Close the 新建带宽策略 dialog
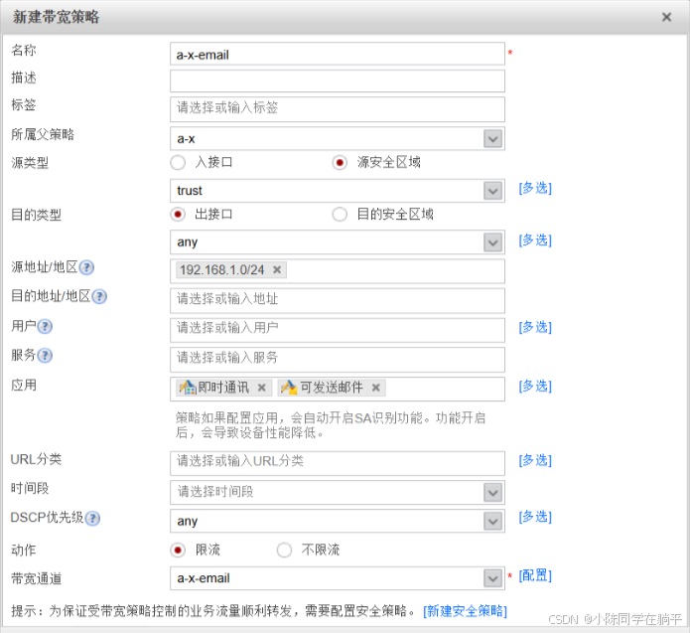 coord(667,17)
